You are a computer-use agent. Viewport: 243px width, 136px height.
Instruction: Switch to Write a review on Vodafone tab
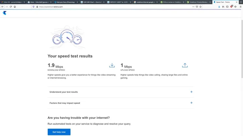pos(172,2)
